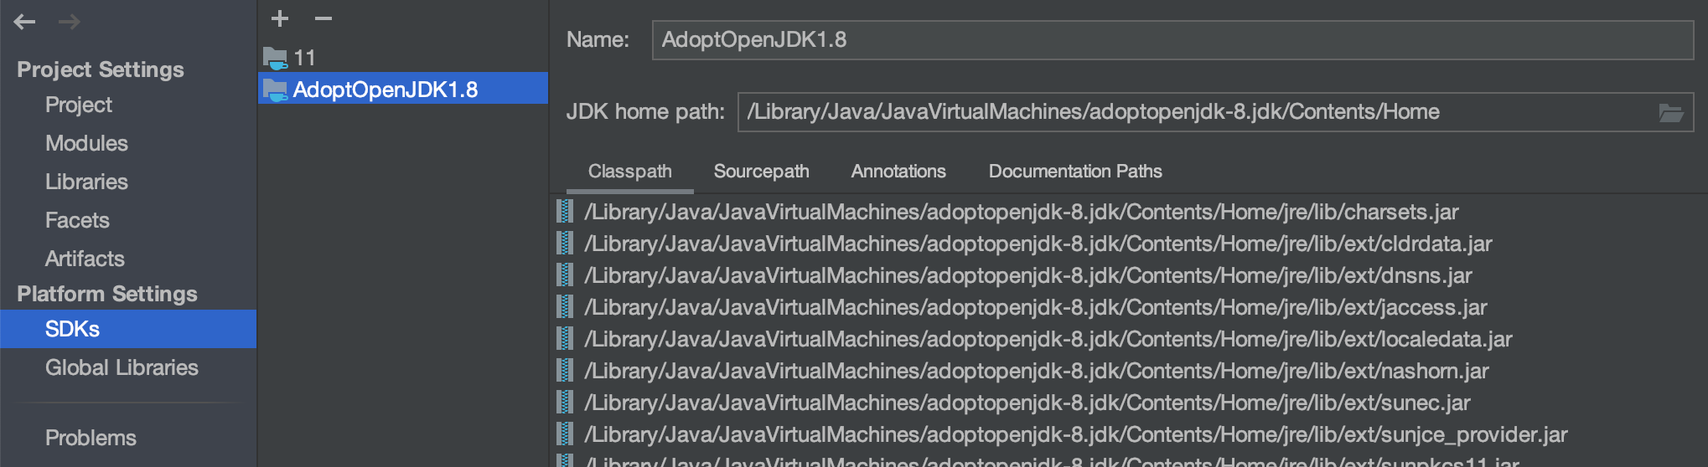1708x467 pixels.
Task: Add a new SDK with the plus icon
Action: (x=280, y=18)
